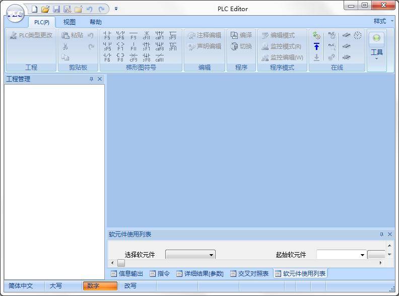This screenshot has height=296, width=399.
Task: Click the 粘贴 paste button
Action: tap(72, 35)
